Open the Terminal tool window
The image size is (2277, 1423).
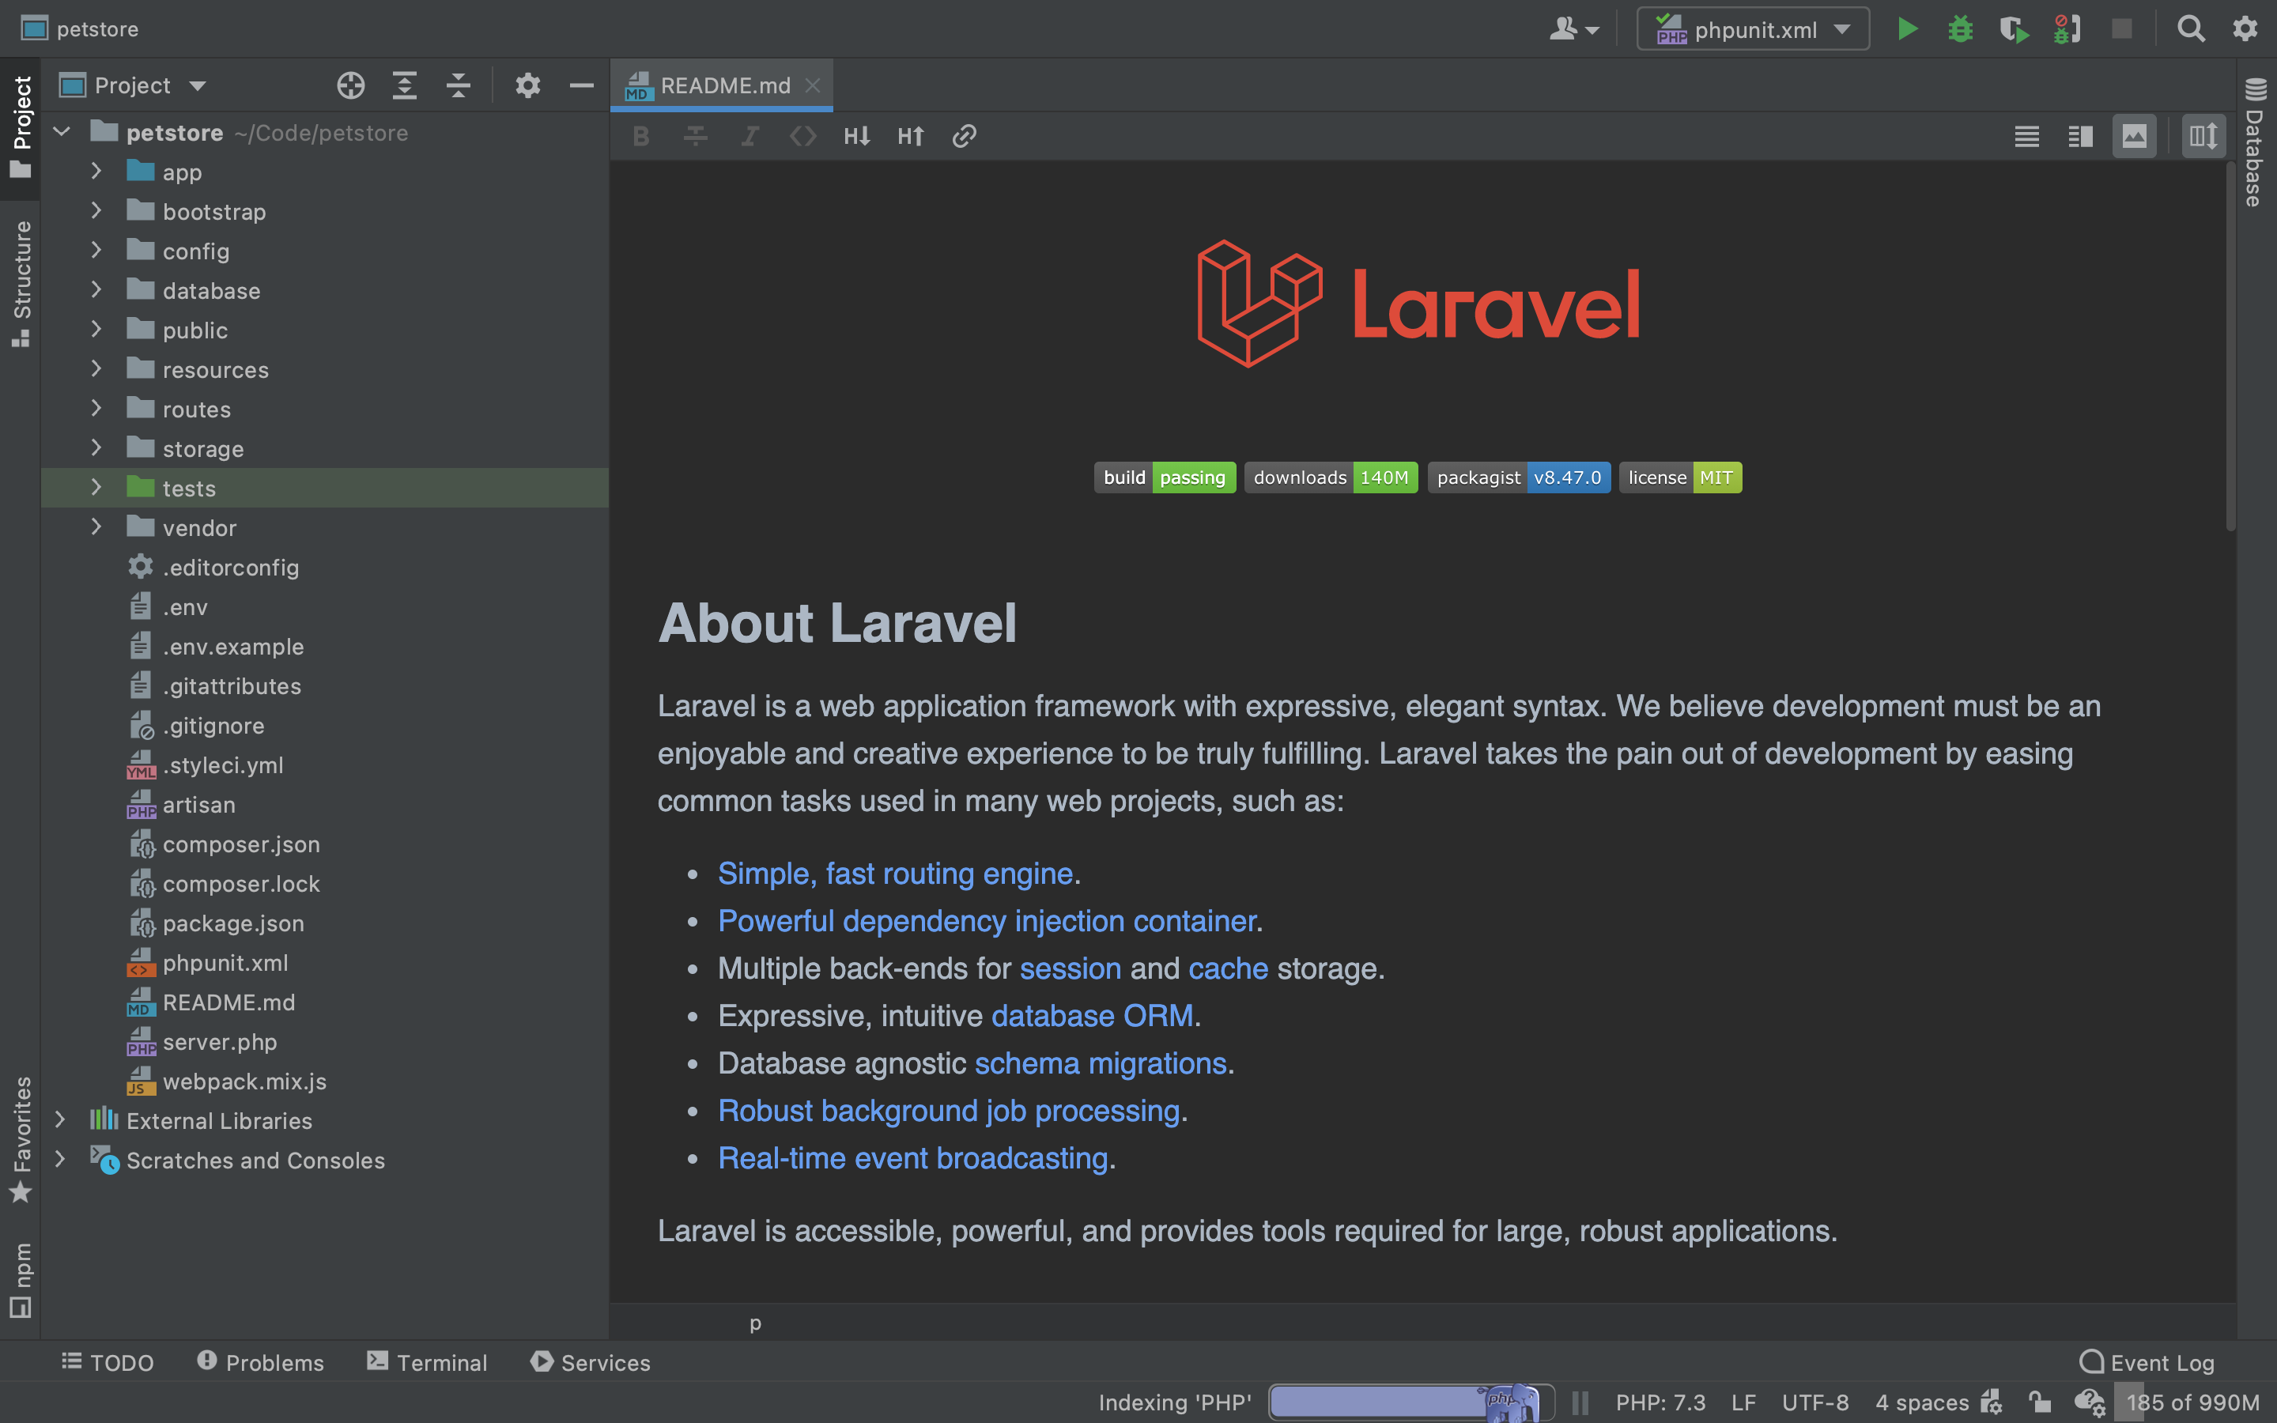pos(426,1362)
